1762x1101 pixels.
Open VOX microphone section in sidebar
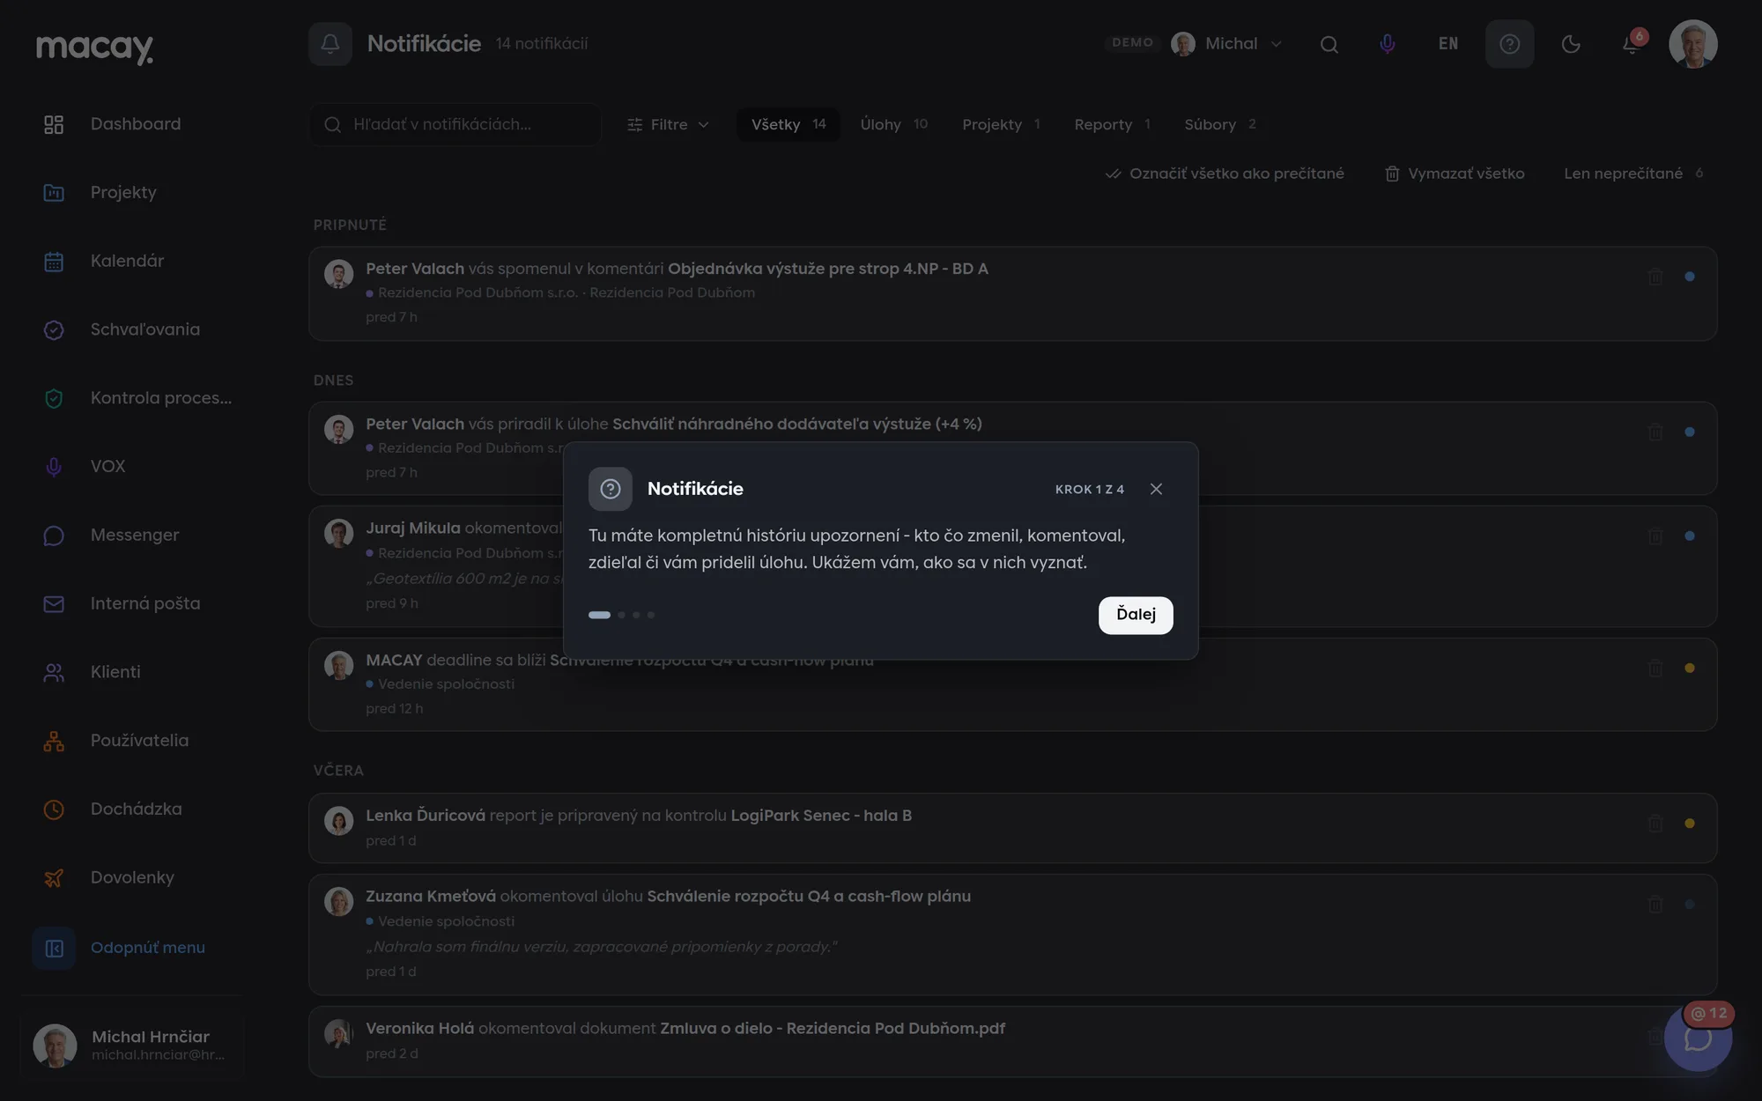coord(132,467)
